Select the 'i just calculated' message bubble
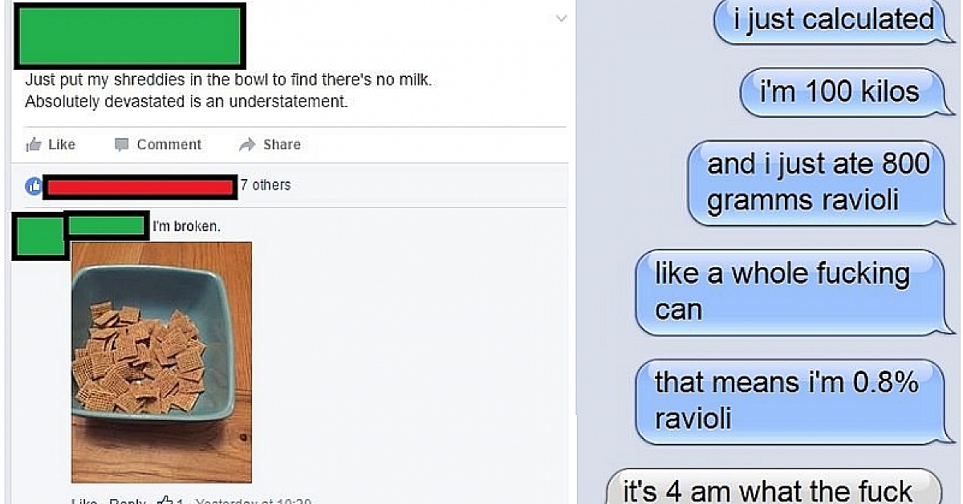This screenshot has width=963, height=504. click(x=827, y=19)
